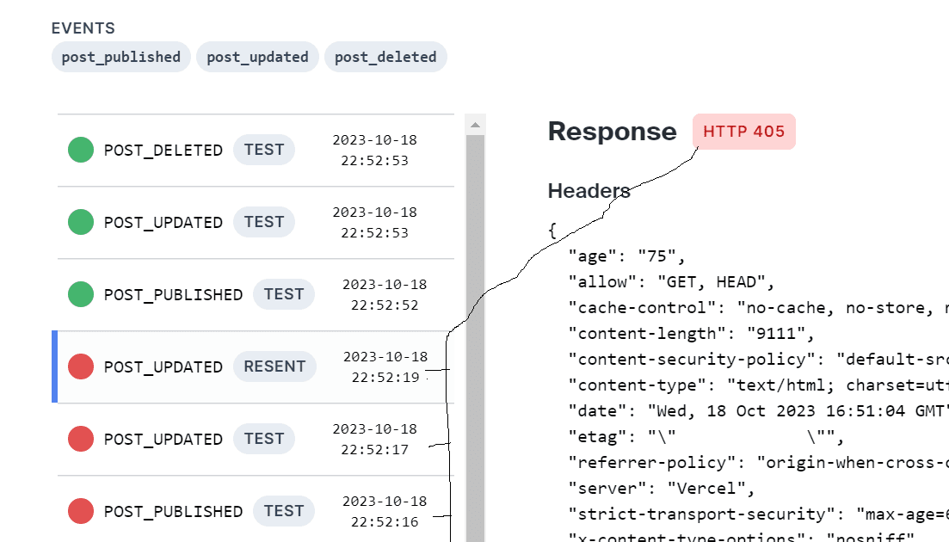The width and height of the screenshot is (949, 542).
Task: Expand the Headers section
Action: tap(589, 191)
